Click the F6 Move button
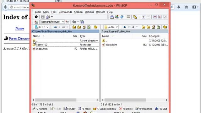The width and height of the screenshot is (201, 113). click(84, 109)
